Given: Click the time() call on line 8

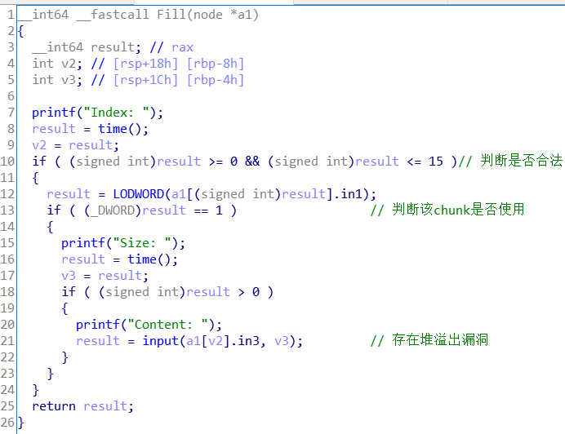Looking at the screenshot, I should [x=122, y=129].
